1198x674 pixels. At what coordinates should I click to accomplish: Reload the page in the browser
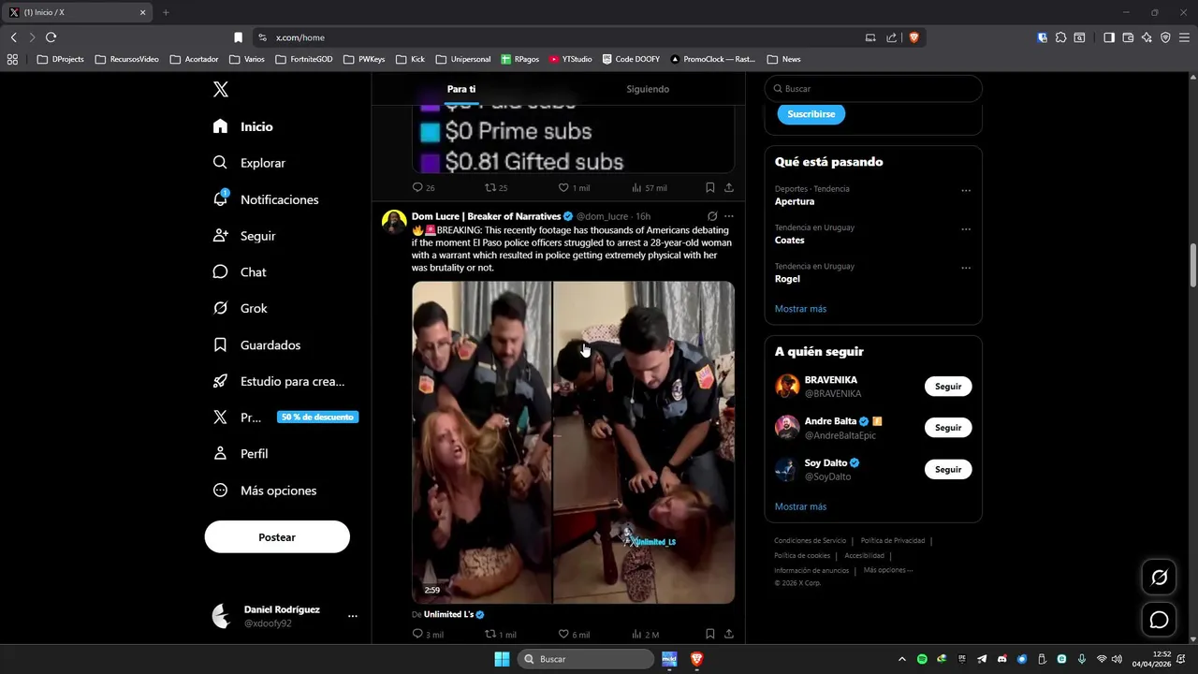click(x=51, y=37)
